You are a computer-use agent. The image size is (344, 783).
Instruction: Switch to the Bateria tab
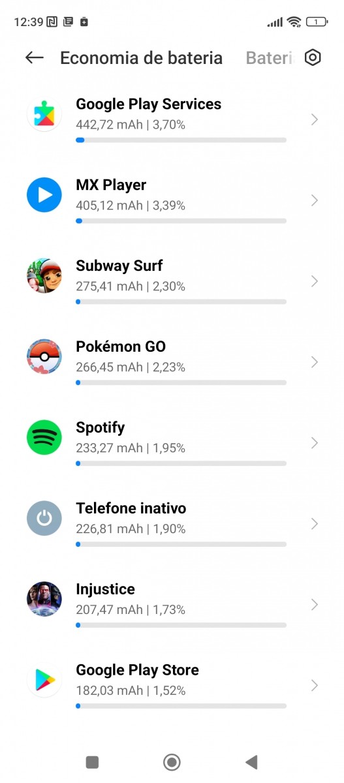(270, 58)
